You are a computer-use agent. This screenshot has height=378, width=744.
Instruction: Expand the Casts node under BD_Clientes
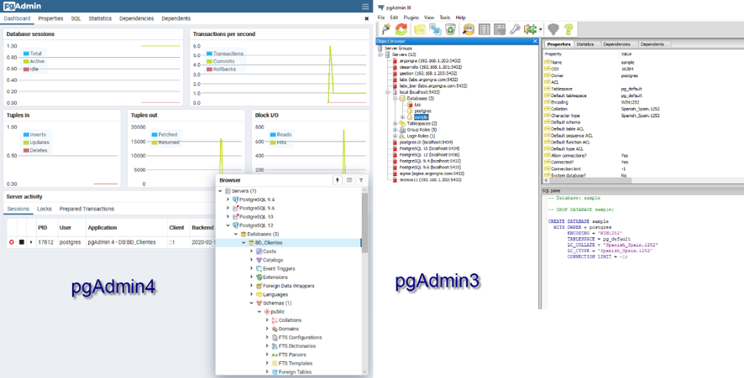pos(251,251)
